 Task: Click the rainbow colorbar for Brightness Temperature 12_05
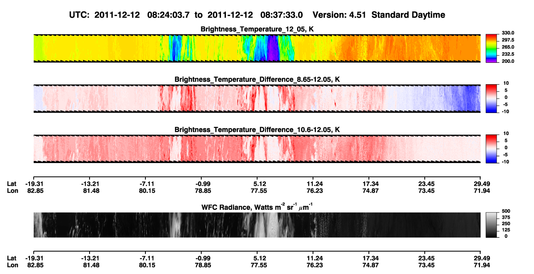[492, 48]
